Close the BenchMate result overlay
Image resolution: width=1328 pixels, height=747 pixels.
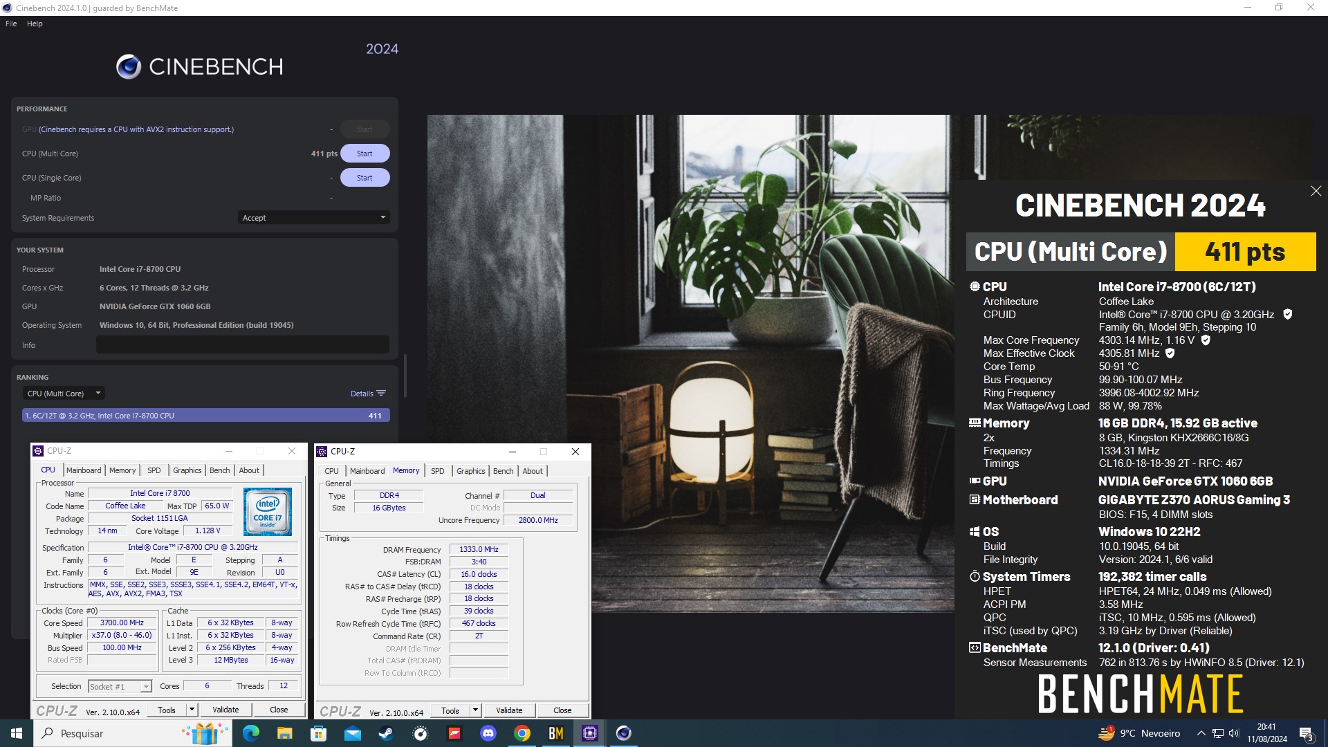[x=1316, y=191]
